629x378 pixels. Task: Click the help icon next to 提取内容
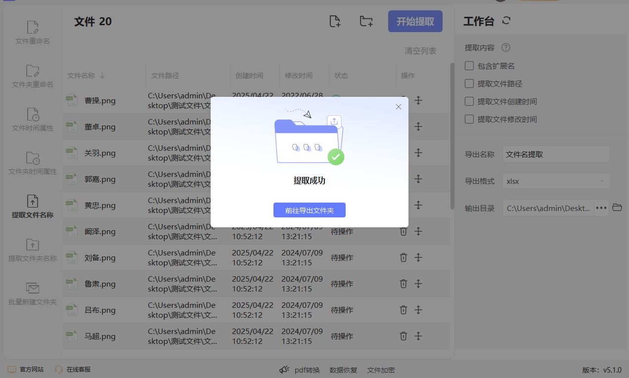pos(505,48)
